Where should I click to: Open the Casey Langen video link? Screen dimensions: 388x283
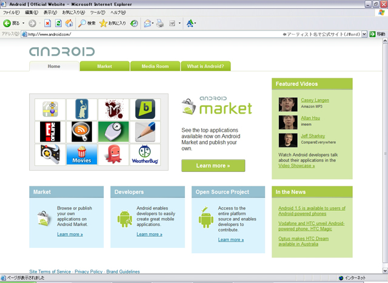tap(315, 100)
